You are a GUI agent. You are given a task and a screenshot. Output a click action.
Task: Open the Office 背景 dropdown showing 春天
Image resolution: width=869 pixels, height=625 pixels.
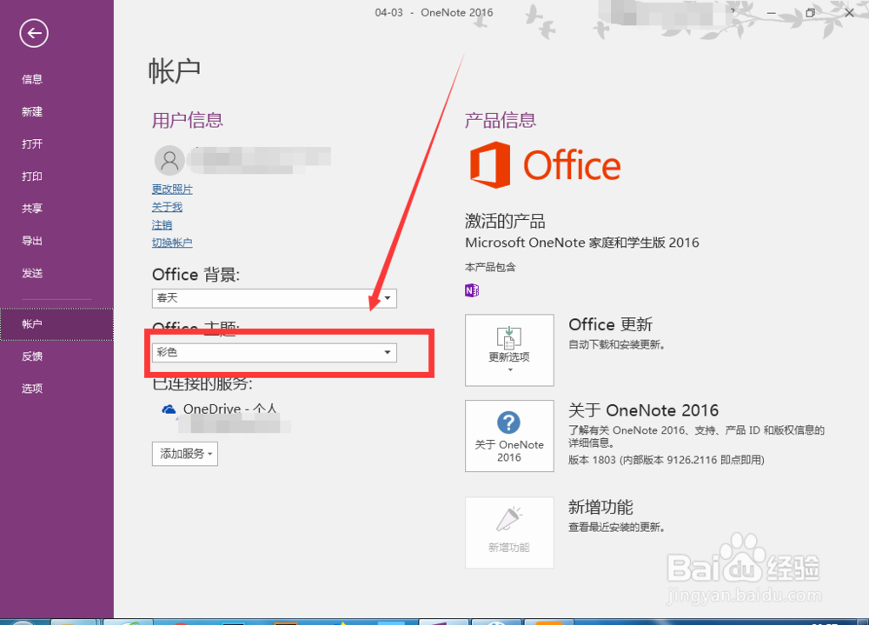click(275, 298)
